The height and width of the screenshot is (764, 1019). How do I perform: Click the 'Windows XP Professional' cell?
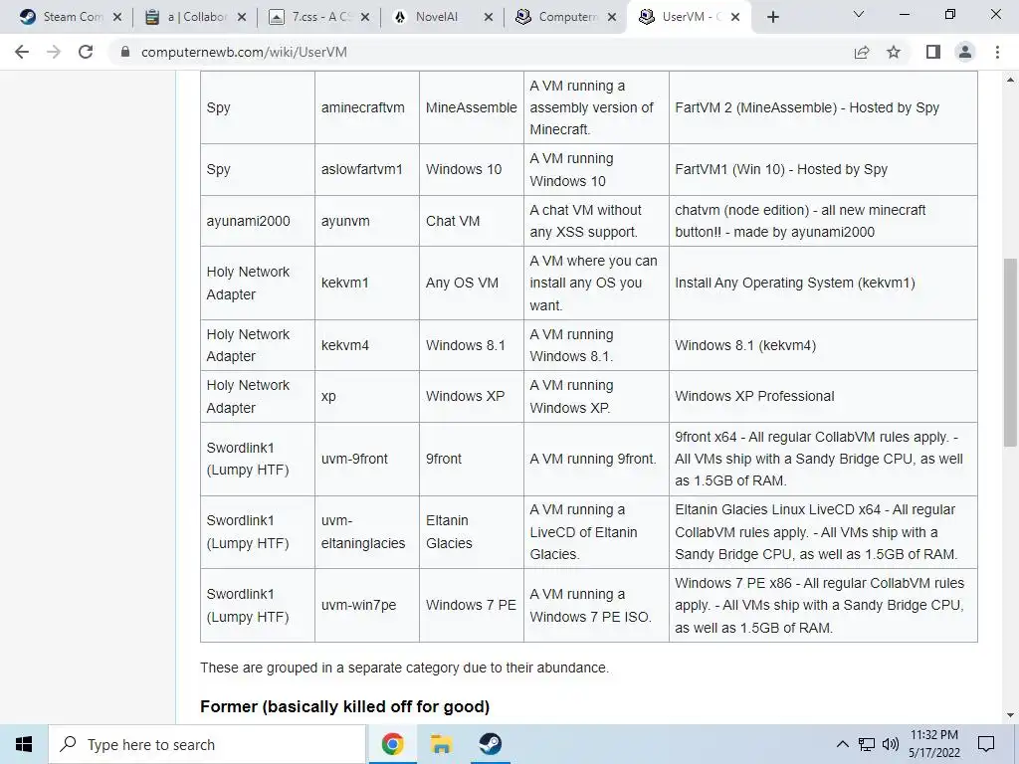coord(823,396)
